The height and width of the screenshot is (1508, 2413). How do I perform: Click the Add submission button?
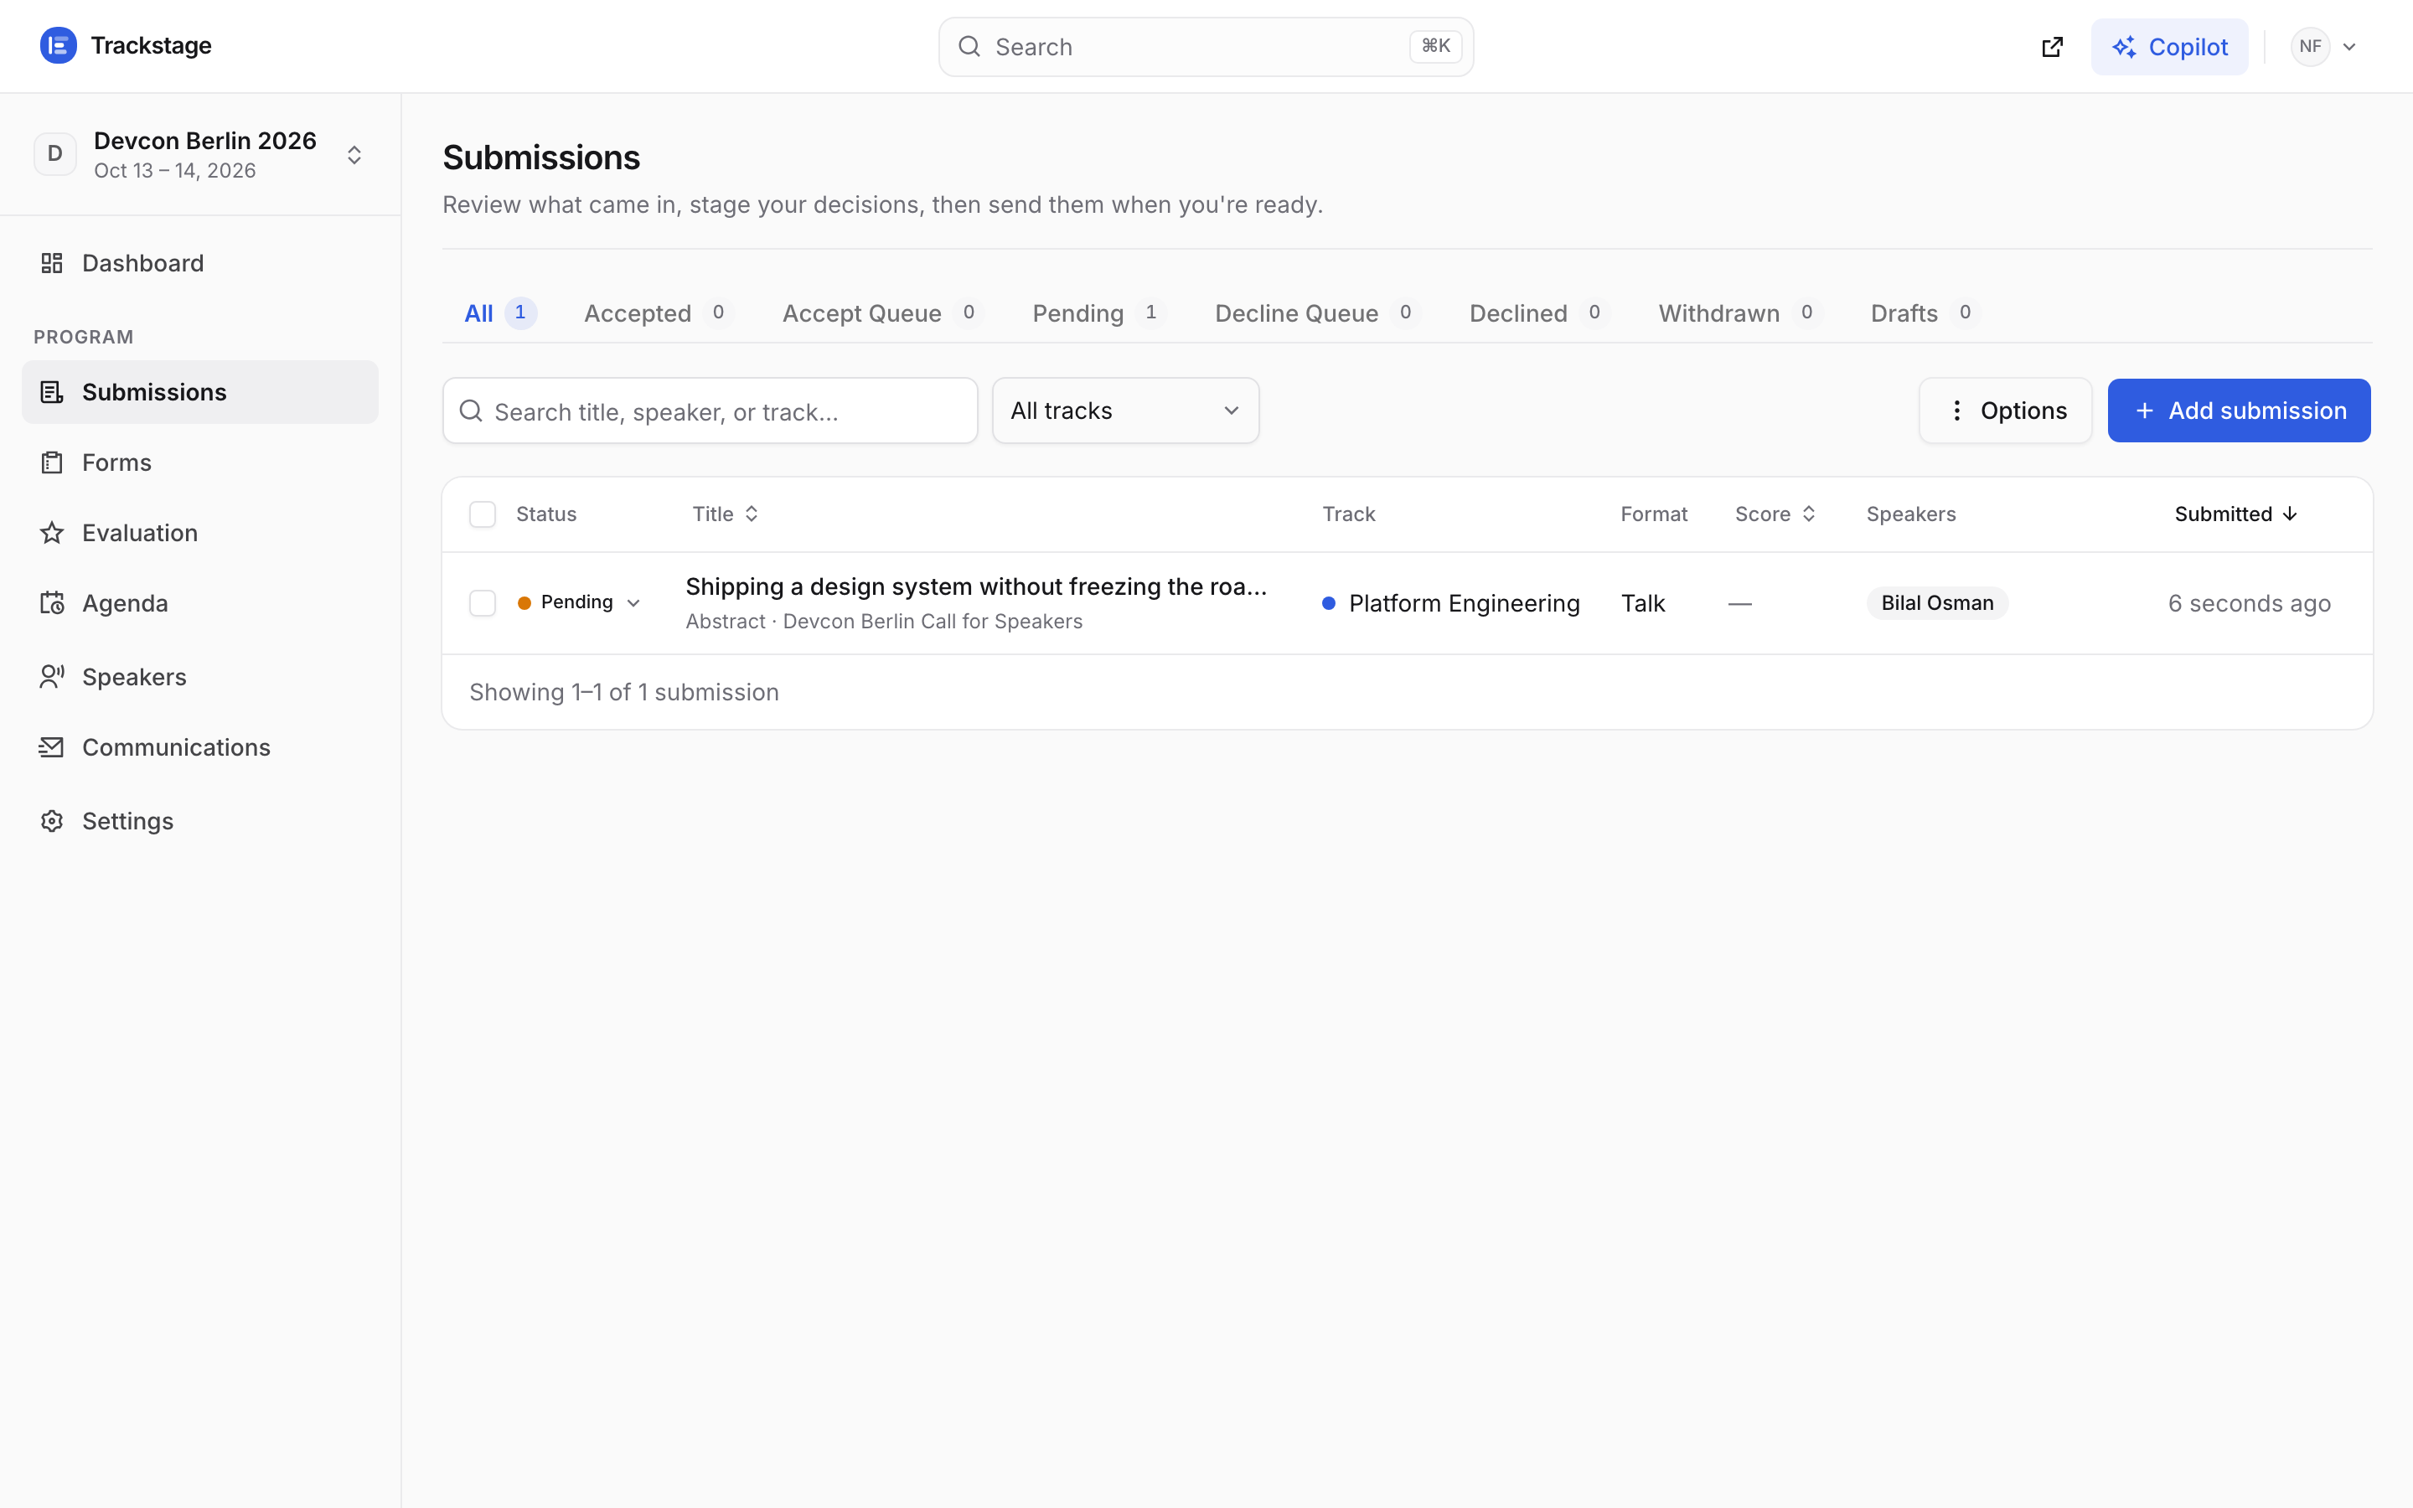pyautogui.click(x=2239, y=411)
